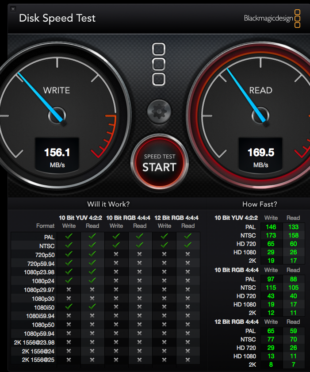Click the '2K 1556@23.98' format row label
The width and height of the screenshot is (310, 372).
coord(34,342)
